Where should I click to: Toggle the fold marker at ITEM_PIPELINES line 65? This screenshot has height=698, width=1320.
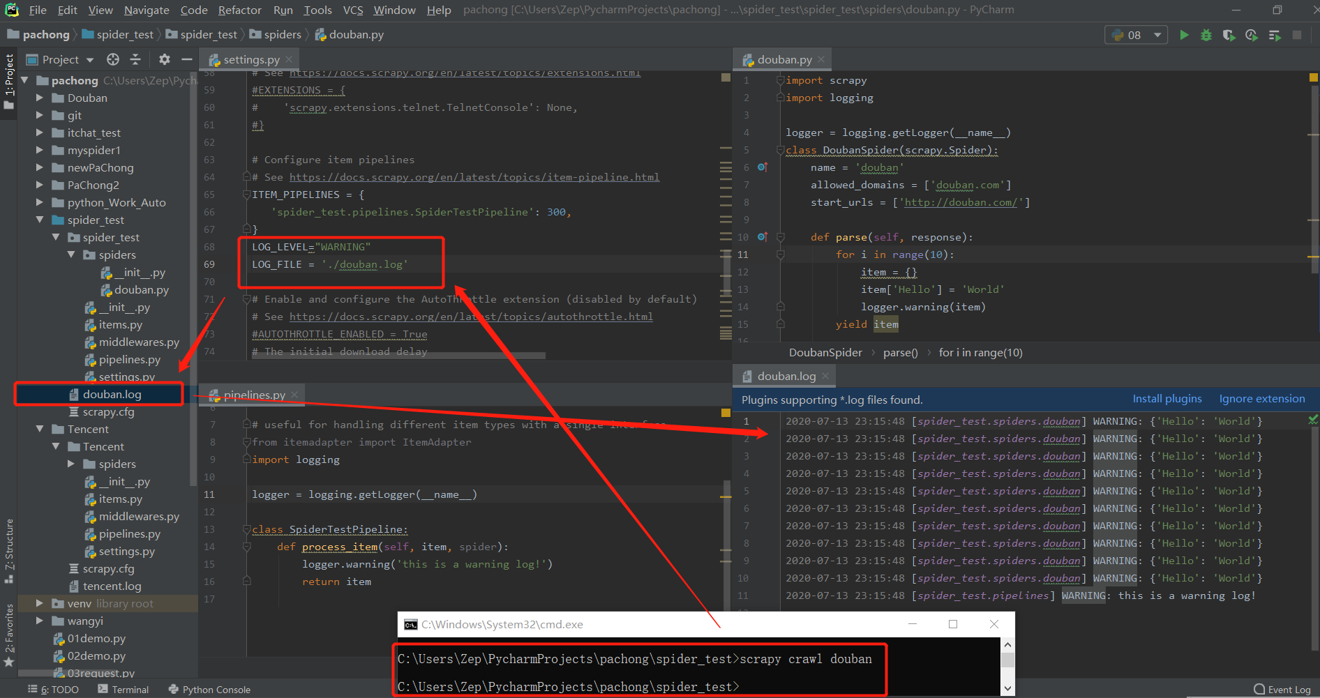point(247,195)
